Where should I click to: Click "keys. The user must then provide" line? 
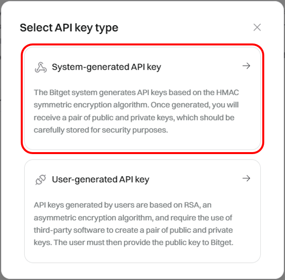point(133,242)
